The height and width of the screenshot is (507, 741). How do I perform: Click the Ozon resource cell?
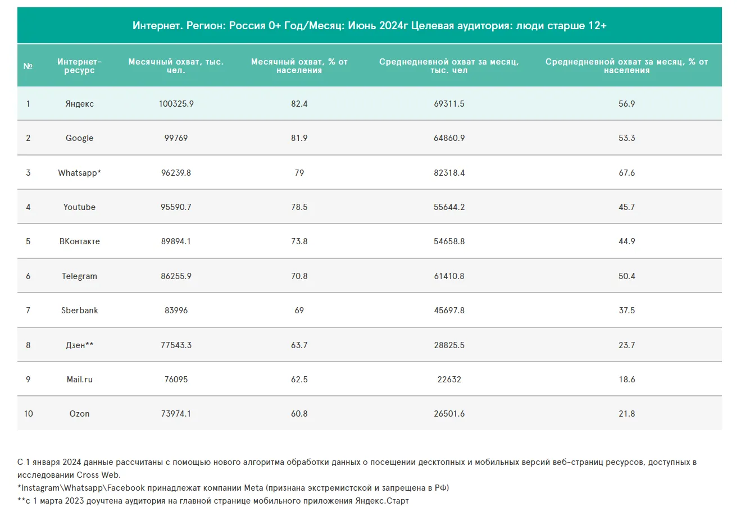pos(79,414)
